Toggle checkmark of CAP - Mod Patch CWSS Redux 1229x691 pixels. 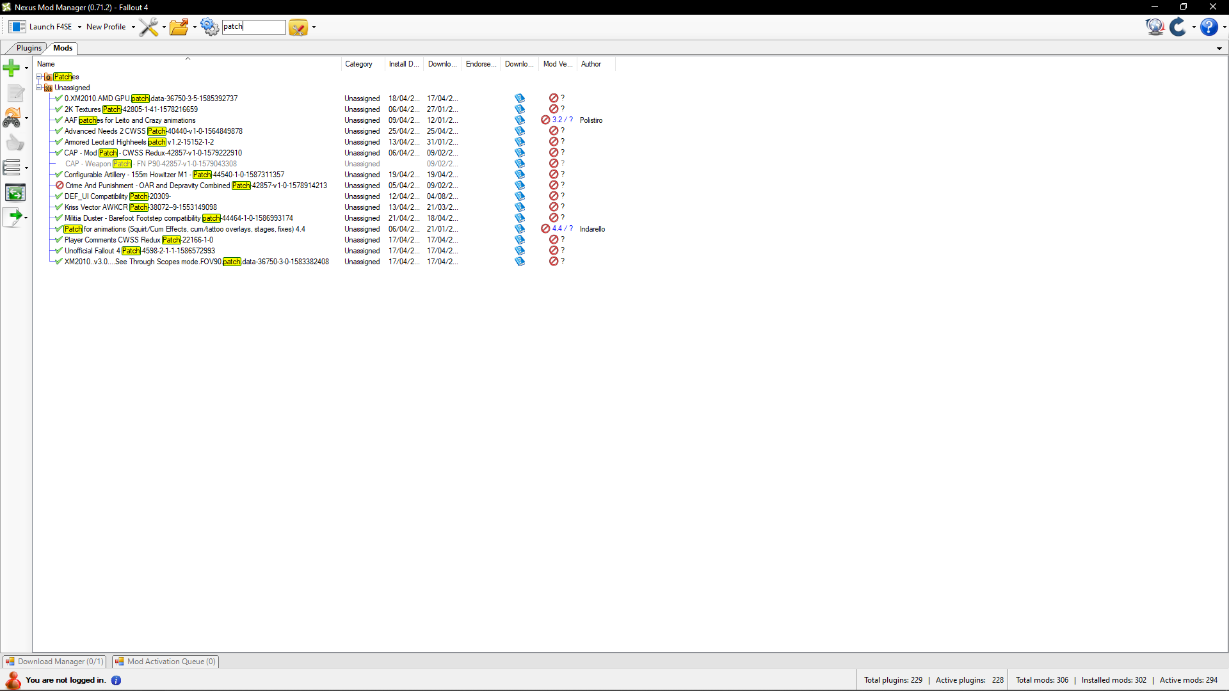tap(59, 153)
